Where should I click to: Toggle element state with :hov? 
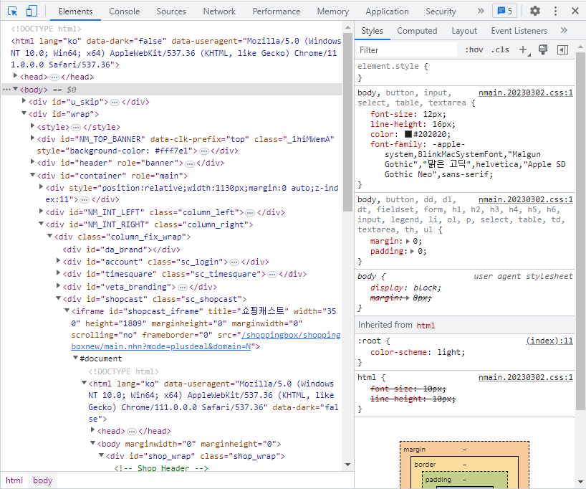pos(474,49)
